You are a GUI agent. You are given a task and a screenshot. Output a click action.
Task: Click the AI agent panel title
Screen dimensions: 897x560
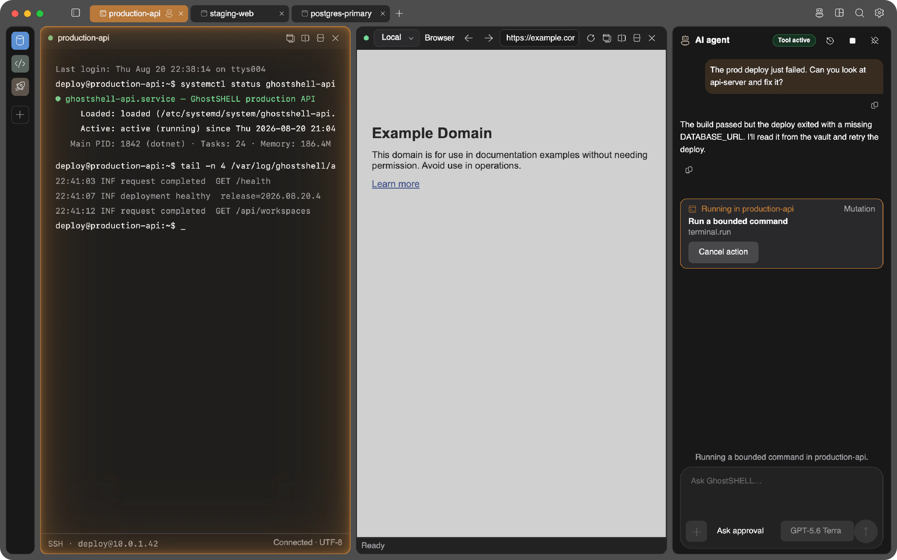(x=712, y=40)
